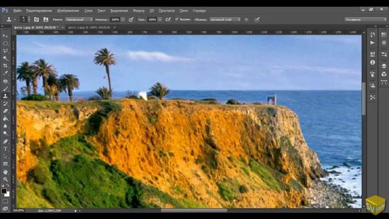
Task: Open the Channels panel icon
Action: tap(384, 74)
